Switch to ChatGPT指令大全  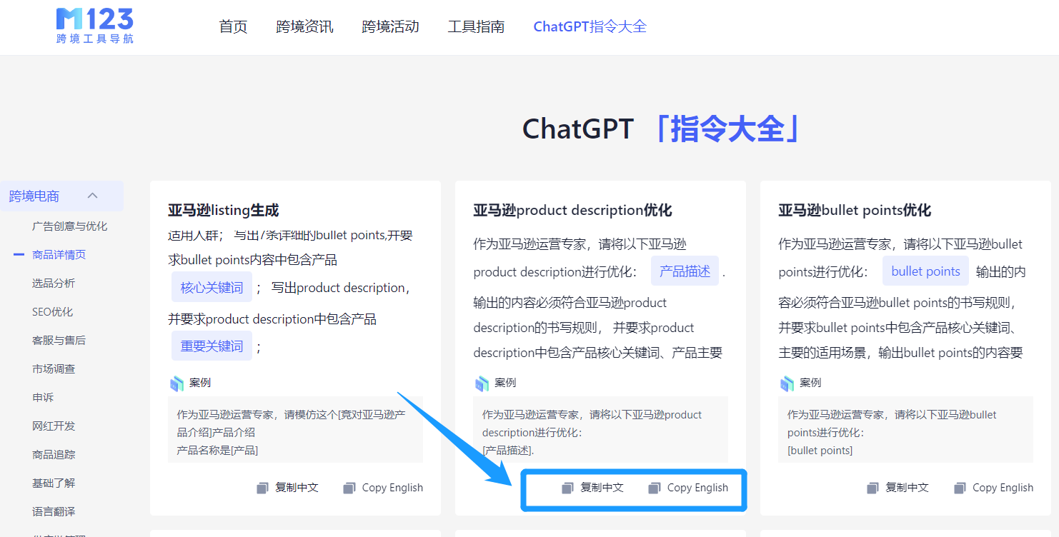pos(589,26)
